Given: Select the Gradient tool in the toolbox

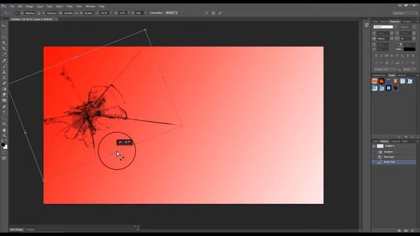Looking at the screenshot, I should (x=4, y=89).
